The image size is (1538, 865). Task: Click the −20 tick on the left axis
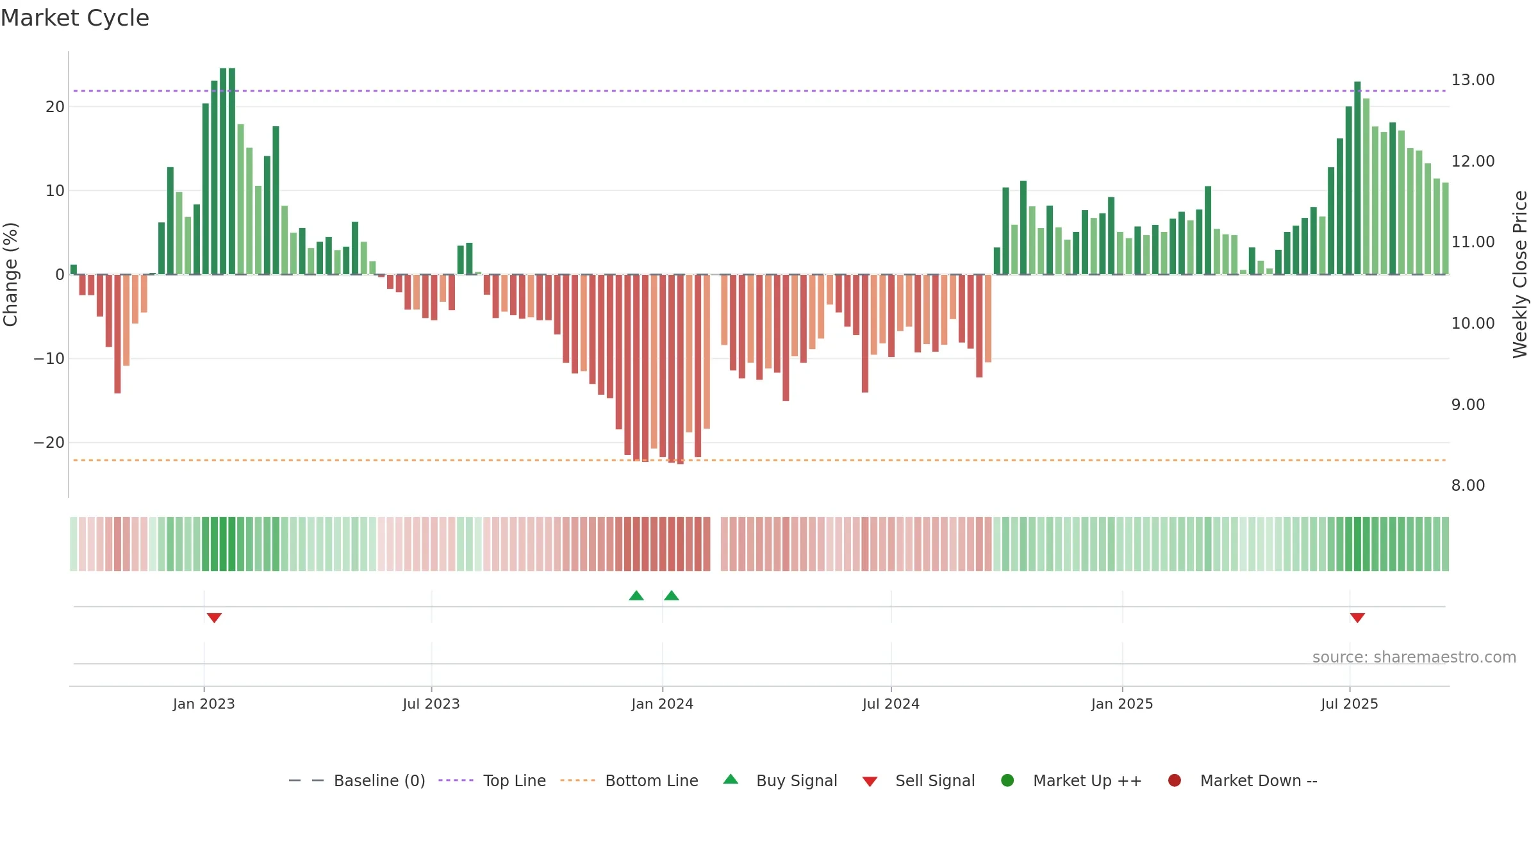pos(49,443)
